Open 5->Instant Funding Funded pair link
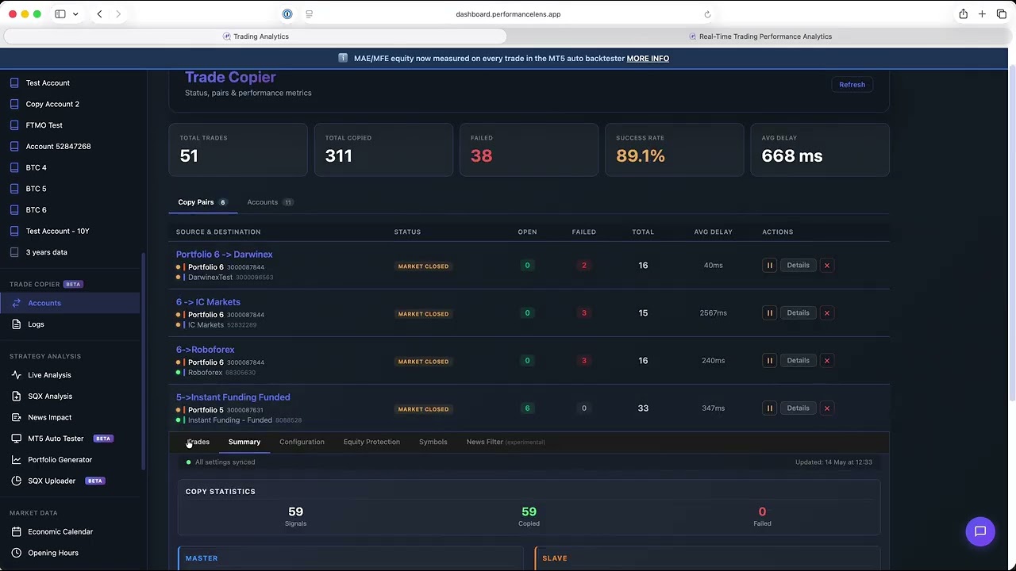This screenshot has width=1016, height=571. (x=233, y=397)
